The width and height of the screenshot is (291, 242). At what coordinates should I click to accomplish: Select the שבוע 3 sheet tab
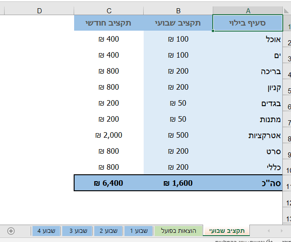coord(77,231)
